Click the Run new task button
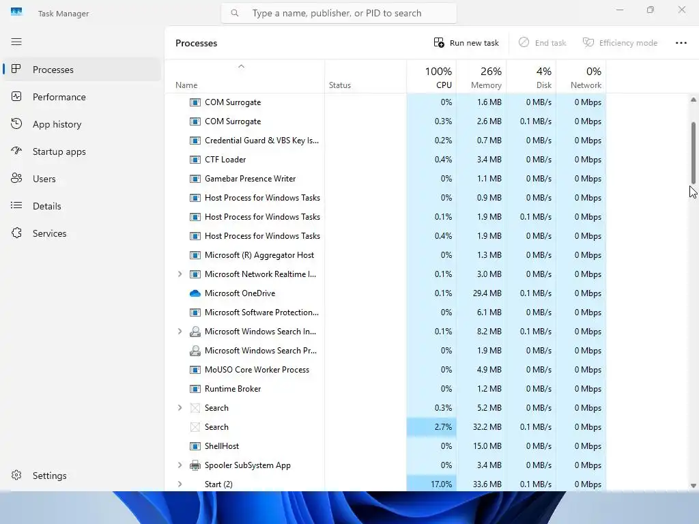699x524 pixels. click(x=466, y=43)
